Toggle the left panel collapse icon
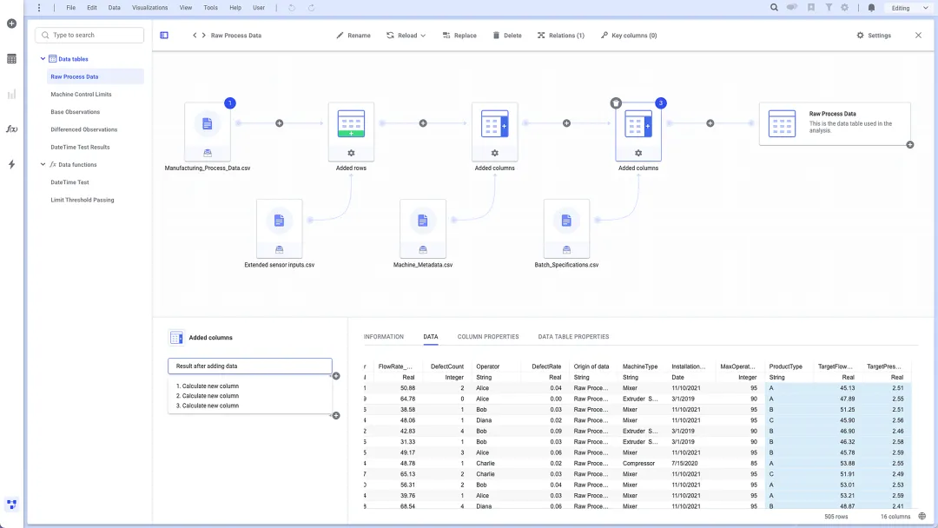Screen dimensions: 938x528 pos(164,36)
